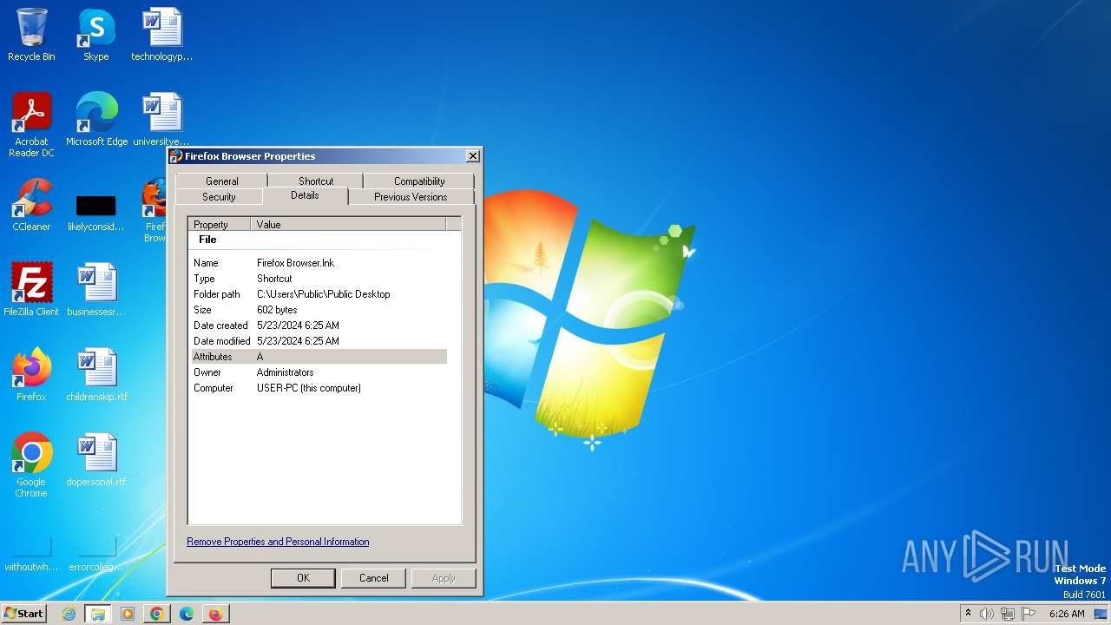Image resolution: width=1111 pixels, height=625 pixels.
Task: Click the File group header
Action: click(x=208, y=240)
